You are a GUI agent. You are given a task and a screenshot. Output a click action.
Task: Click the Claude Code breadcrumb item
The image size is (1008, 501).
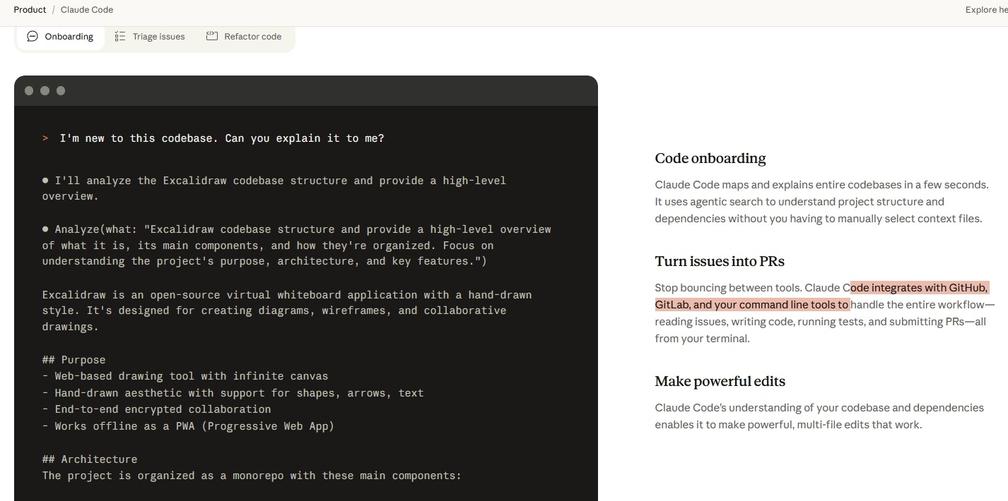pyautogui.click(x=87, y=10)
